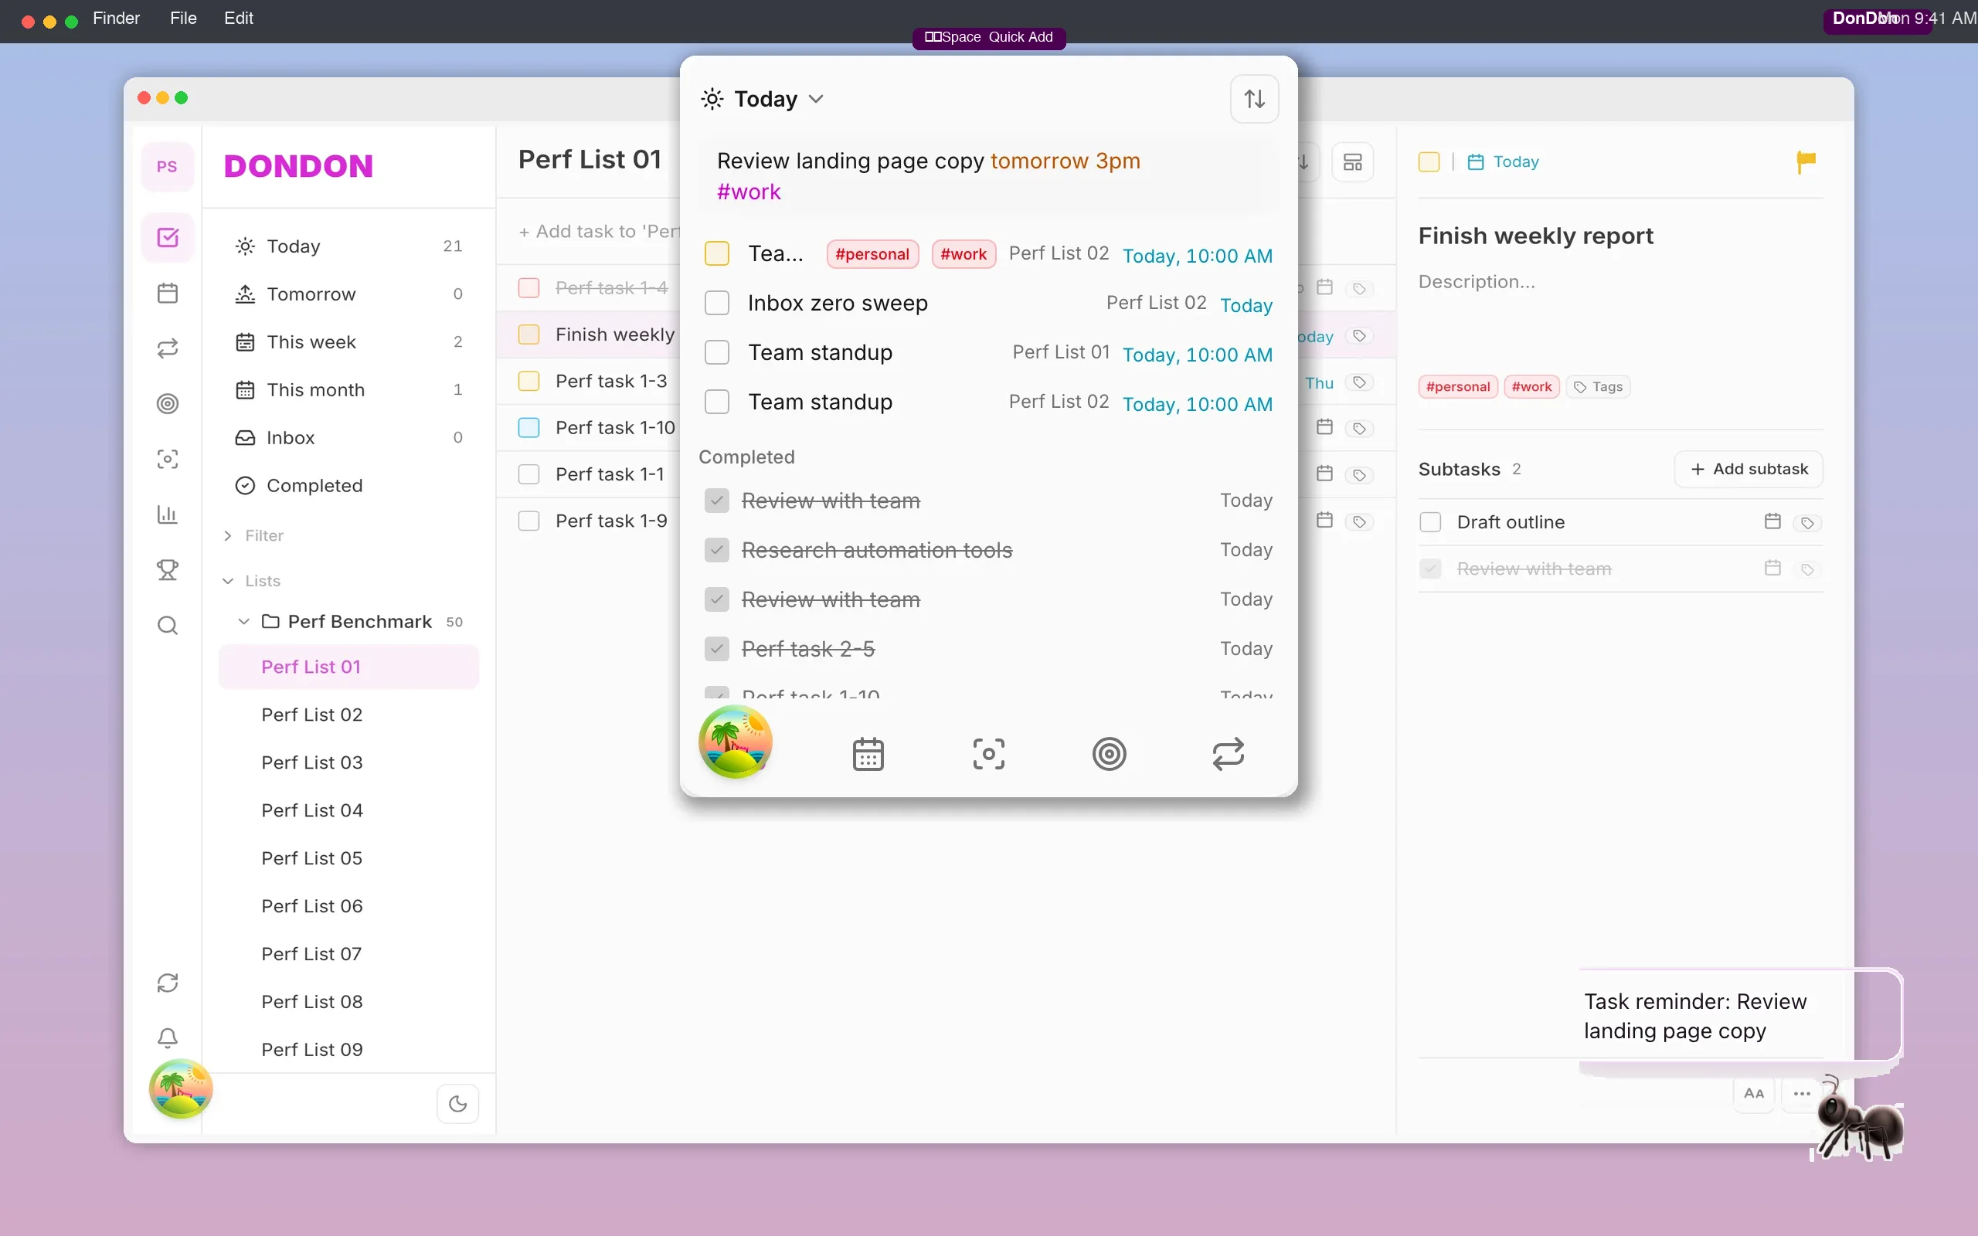The height and width of the screenshot is (1236, 1978).
Task: Click the Tags button in detail panel
Action: pyautogui.click(x=1598, y=387)
